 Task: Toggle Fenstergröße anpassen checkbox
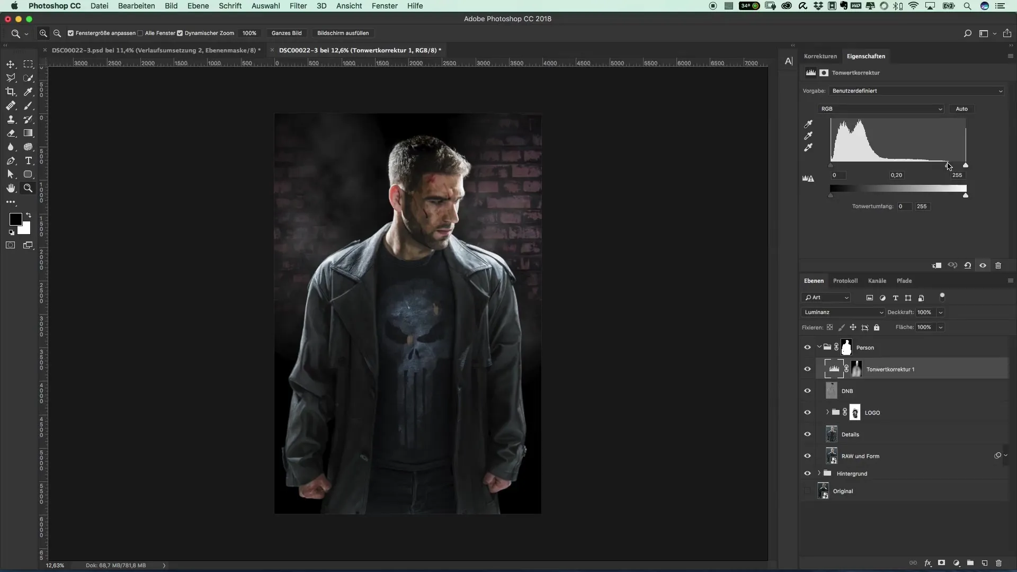(70, 33)
